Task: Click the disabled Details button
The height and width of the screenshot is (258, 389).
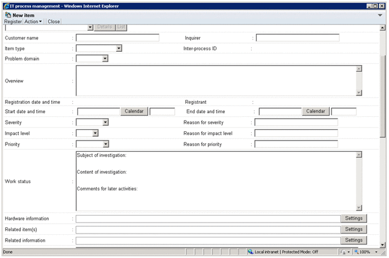Action: 104,27
